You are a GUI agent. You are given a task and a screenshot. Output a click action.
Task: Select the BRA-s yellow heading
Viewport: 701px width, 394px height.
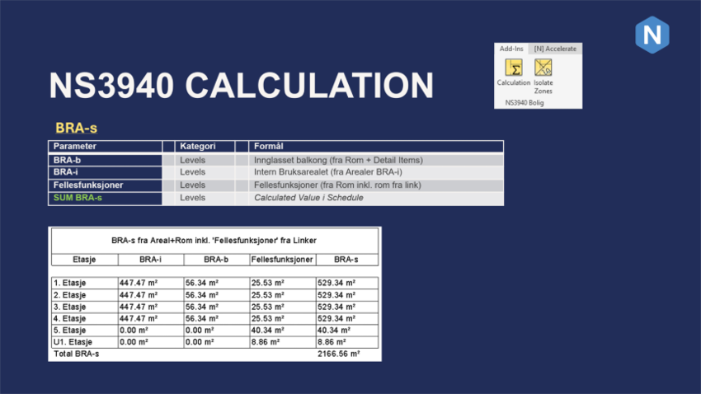(x=76, y=129)
